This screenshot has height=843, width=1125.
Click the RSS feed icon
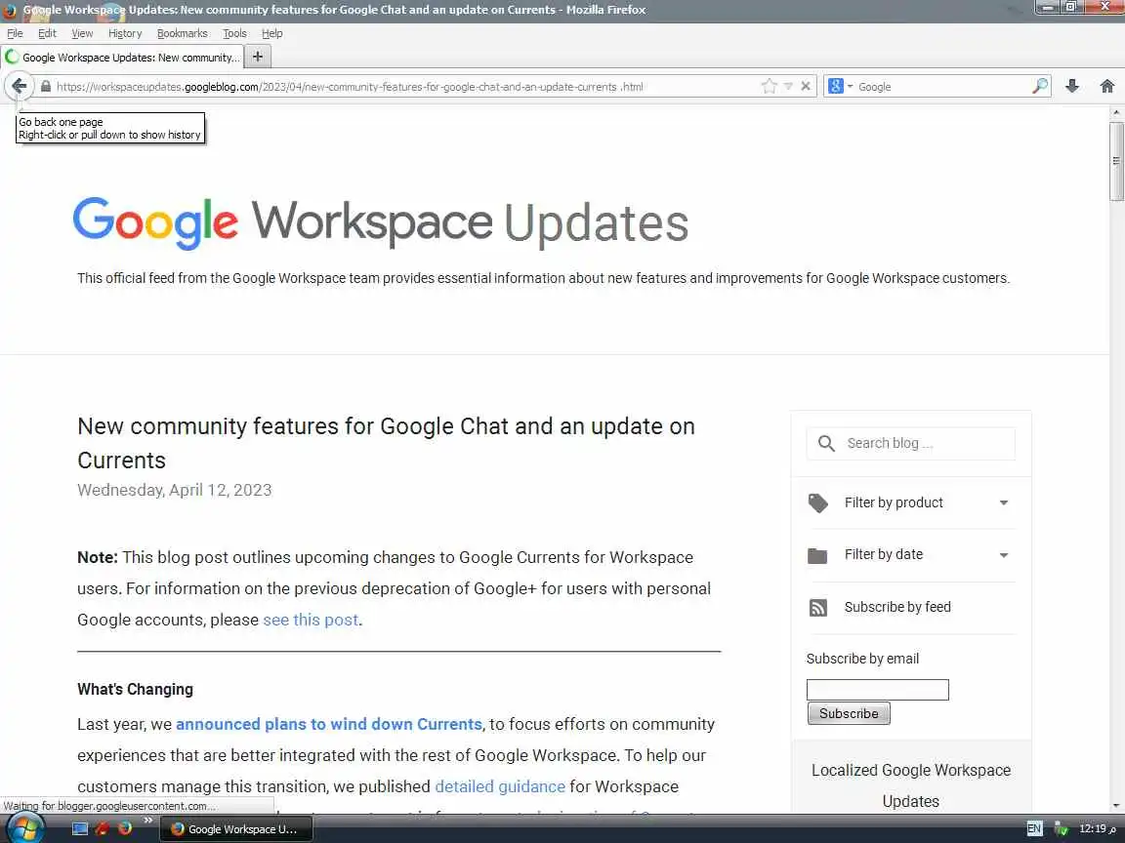click(818, 607)
